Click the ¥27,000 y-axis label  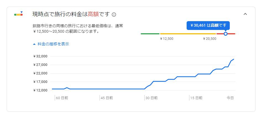[x=40, y=65]
